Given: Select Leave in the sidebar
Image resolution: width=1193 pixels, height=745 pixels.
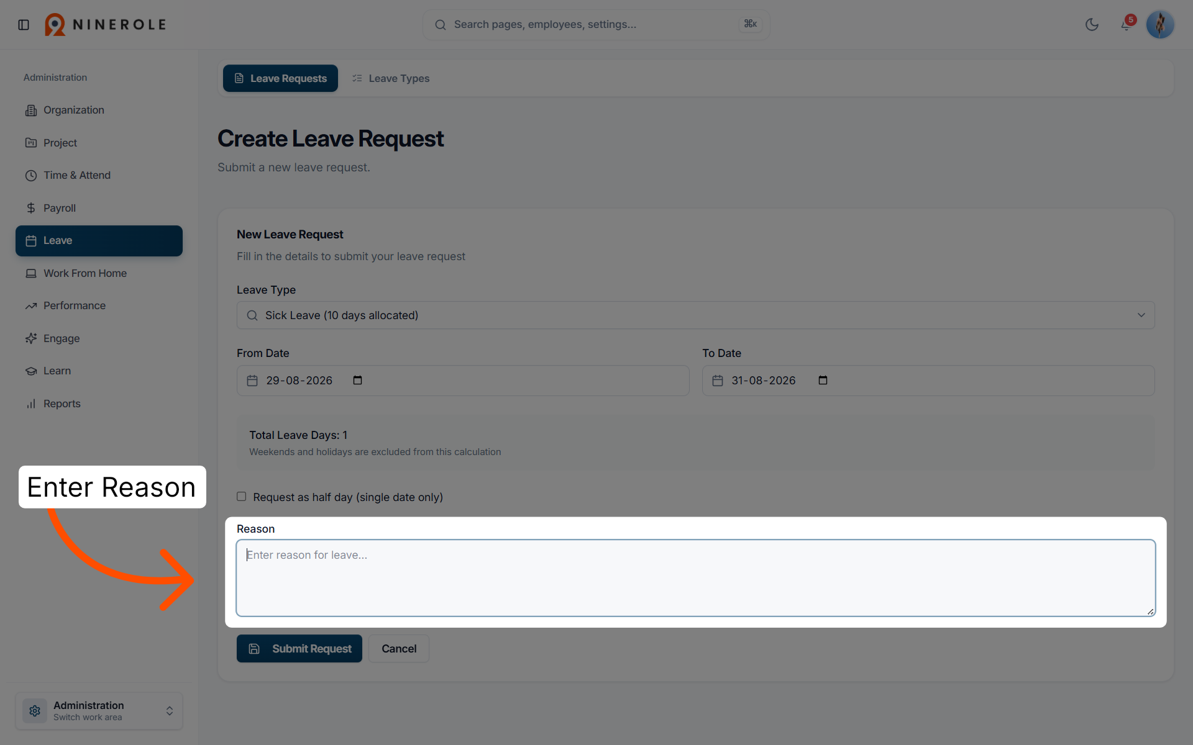Looking at the screenshot, I should coord(99,241).
